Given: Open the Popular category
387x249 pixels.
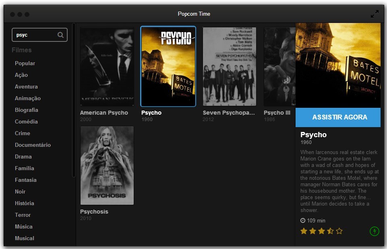Looking at the screenshot, I should 25,64.
